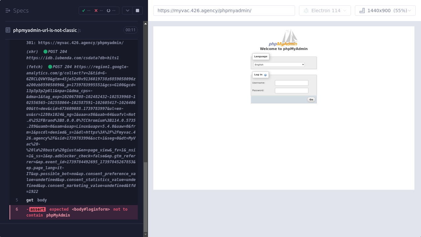Stop the running test with the square button

pos(137,11)
